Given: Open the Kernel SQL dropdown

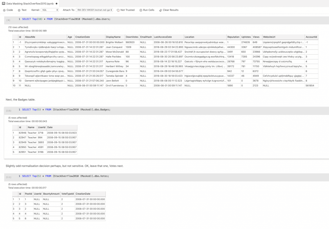Looking at the screenshot, I should [x=50, y=10].
